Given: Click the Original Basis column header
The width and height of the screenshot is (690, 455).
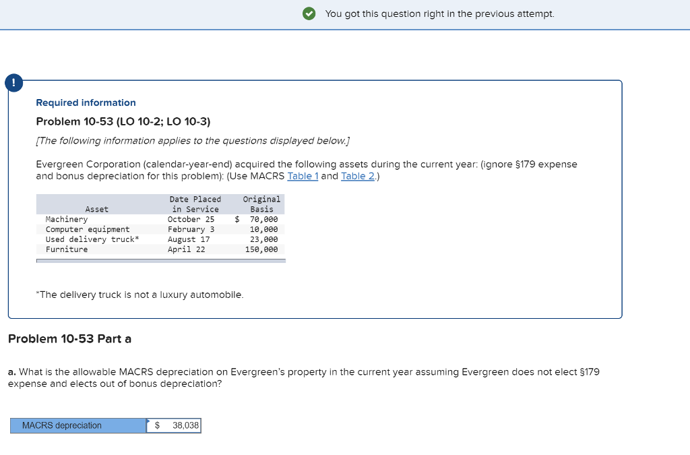Looking at the screenshot, I should [261, 204].
